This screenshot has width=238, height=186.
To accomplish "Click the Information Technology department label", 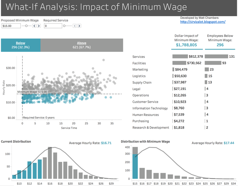I will (150, 108).
